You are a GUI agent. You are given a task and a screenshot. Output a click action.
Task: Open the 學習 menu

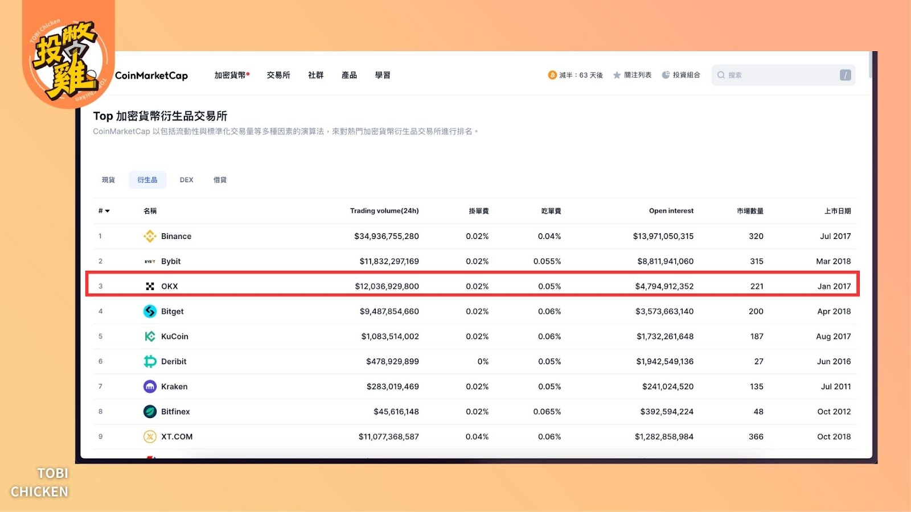(x=383, y=75)
